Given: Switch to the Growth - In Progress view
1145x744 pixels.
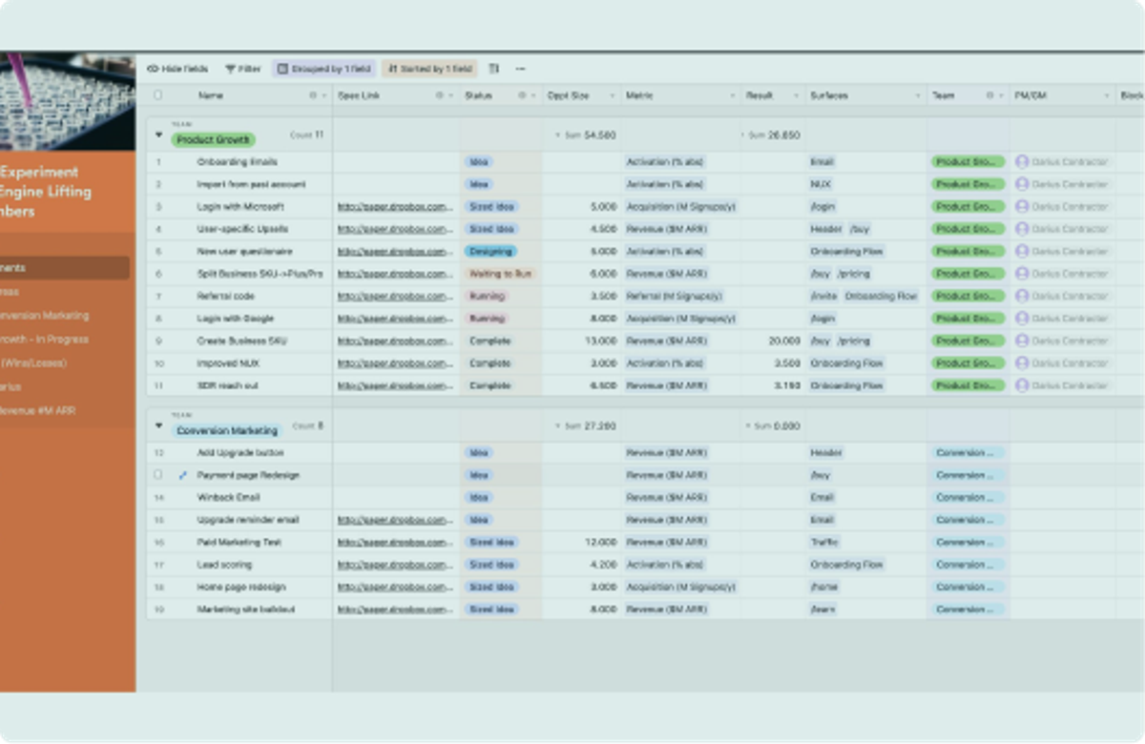Looking at the screenshot, I should [57, 339].
